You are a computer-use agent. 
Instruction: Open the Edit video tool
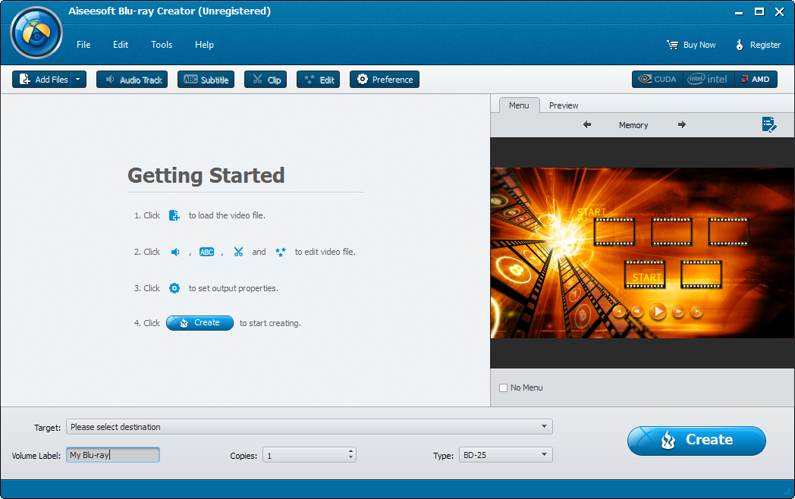[318, 79]
